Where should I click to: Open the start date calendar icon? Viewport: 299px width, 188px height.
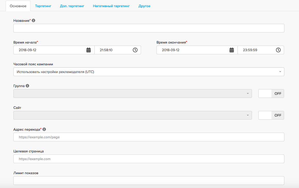tap(89, 50)
